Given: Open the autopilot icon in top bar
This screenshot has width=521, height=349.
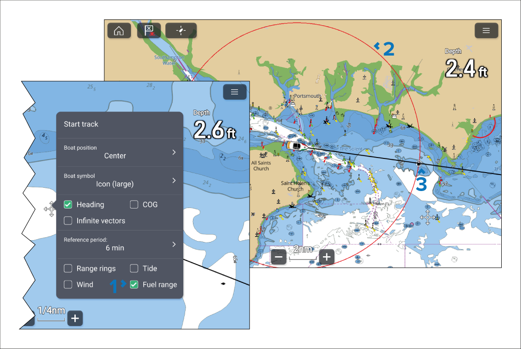Looking at the screenshot, I should point(181,31).
